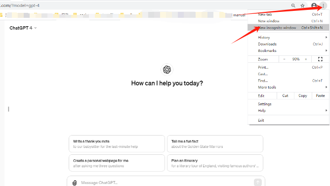Click the send message arrow button
This screenshot has width=330, height=186.
point(257,182)
